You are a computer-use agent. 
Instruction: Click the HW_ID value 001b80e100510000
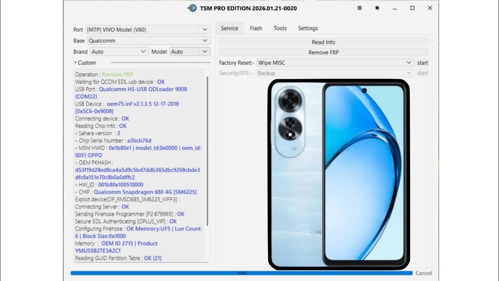121,185
